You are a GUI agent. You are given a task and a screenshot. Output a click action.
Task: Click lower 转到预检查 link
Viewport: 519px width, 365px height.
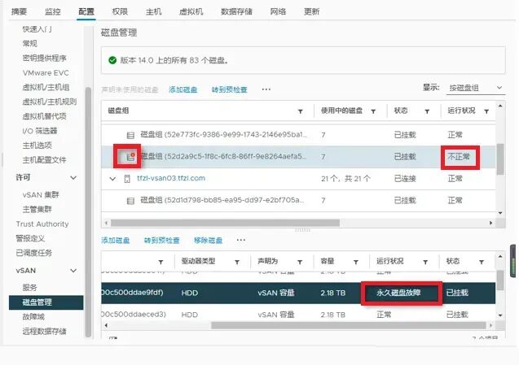click(162, 241)
